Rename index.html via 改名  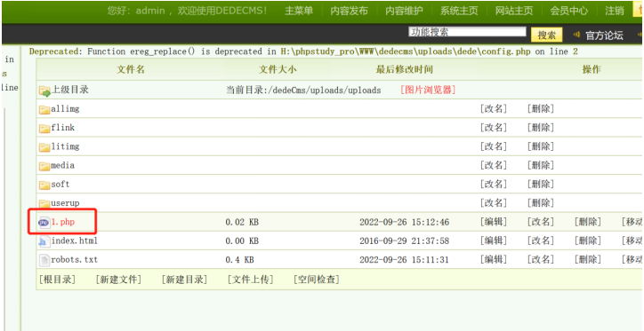541,240
